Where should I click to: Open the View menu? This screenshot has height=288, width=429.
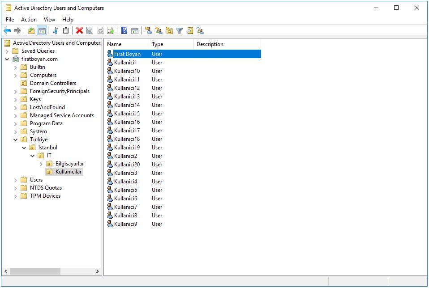[x=49, y=20]
